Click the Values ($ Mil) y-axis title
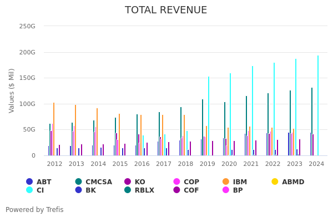 pyautogui.click(x=12, y=90)
